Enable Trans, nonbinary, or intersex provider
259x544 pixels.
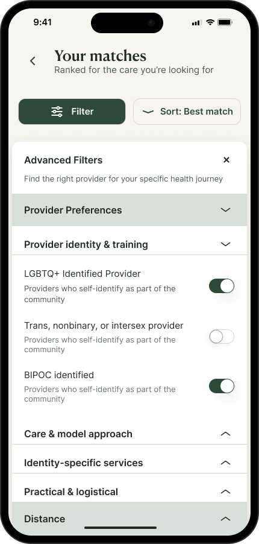pyautogui.click(x=222, y=337)
